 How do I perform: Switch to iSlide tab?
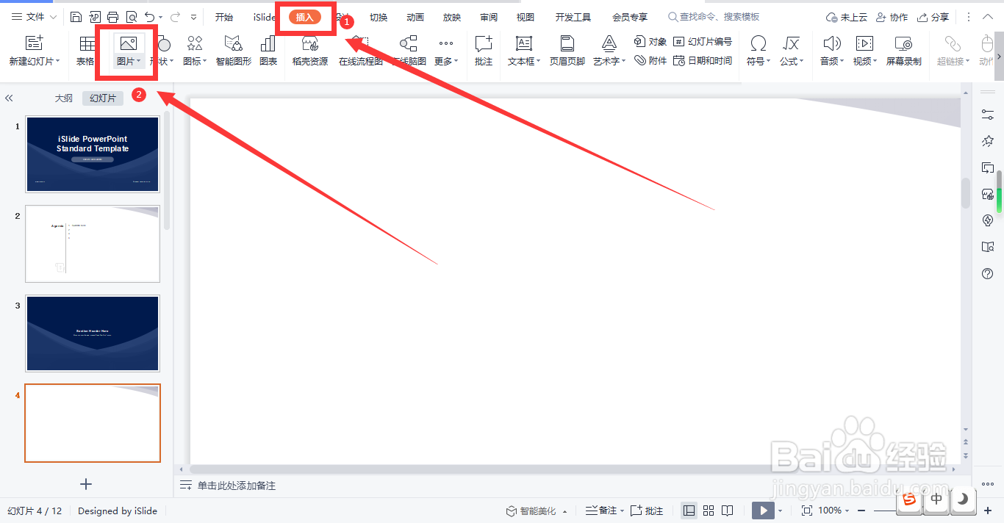point(264,17)
